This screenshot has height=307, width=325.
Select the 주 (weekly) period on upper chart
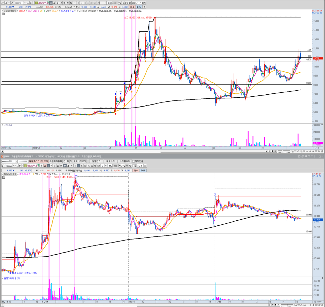pos(54,3)
